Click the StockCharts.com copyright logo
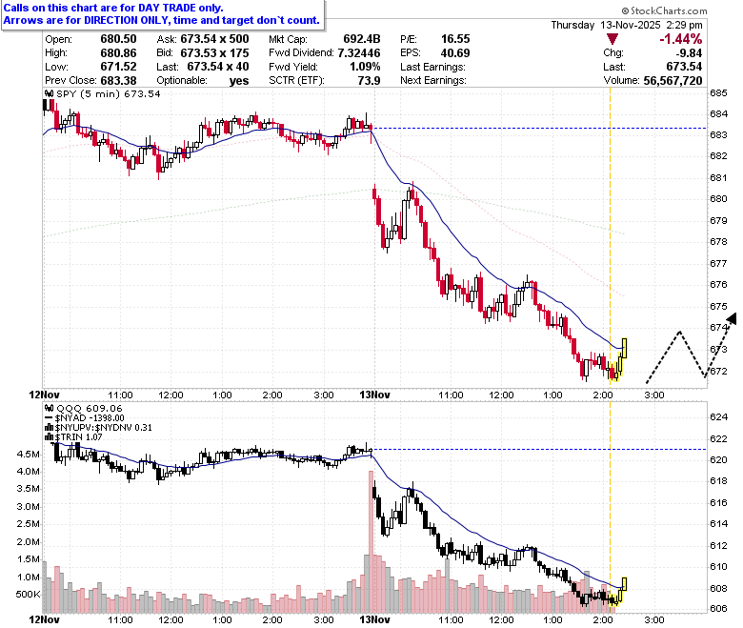This screenshot has height=628, width=743. click(664, 10)
